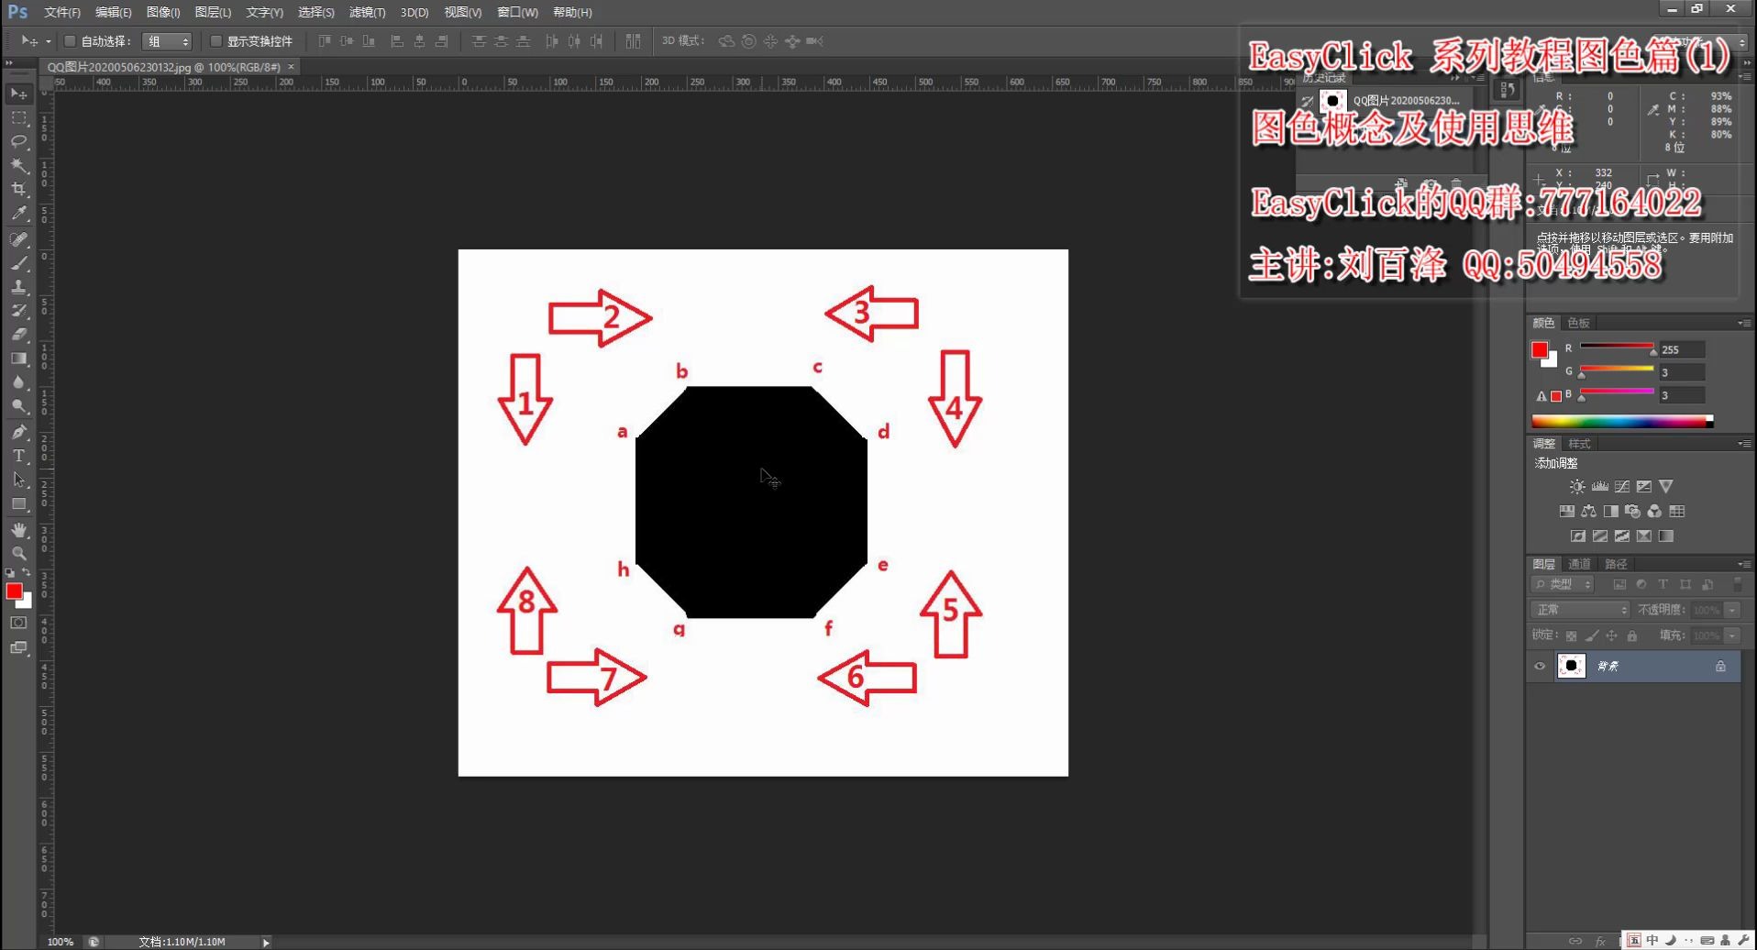Open the File menu

pyautogui.click(x=62, y=12)
